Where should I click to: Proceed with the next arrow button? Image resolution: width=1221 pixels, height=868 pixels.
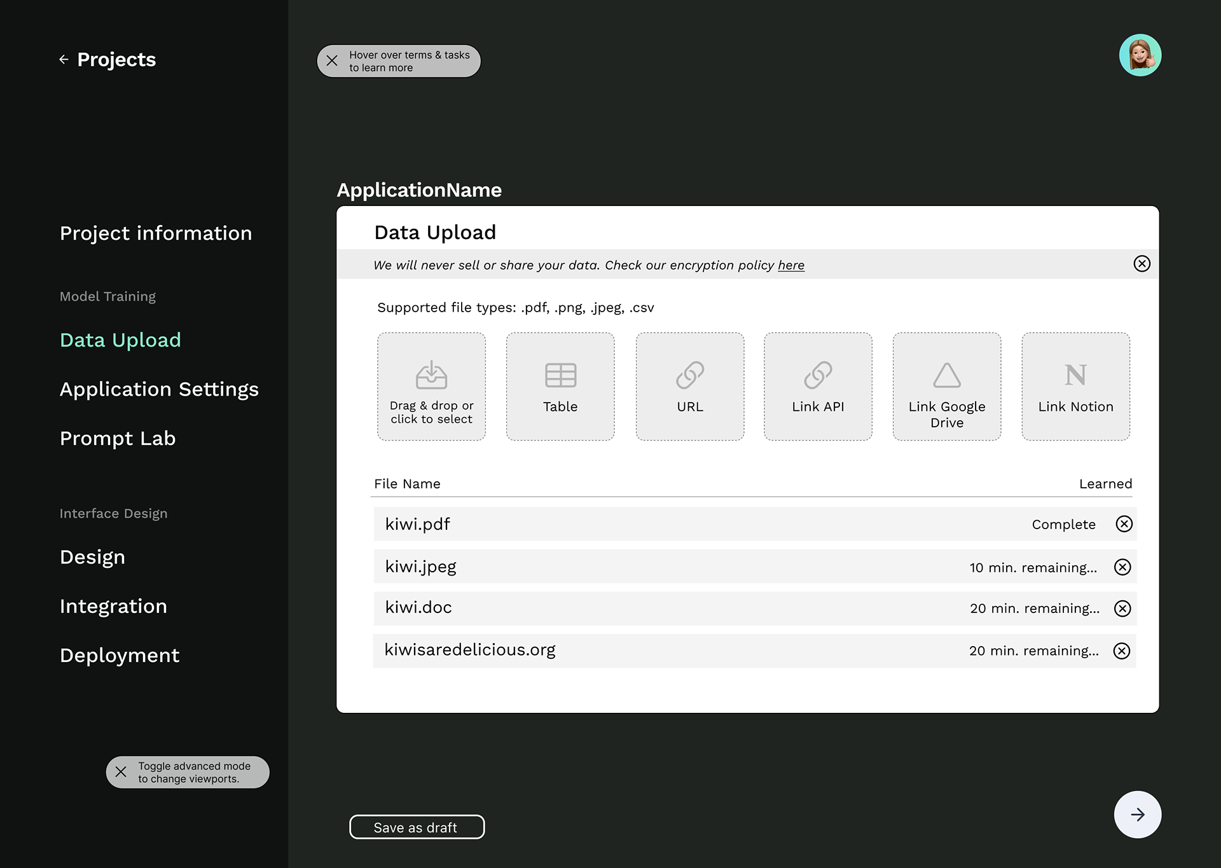click(1137, 815)
